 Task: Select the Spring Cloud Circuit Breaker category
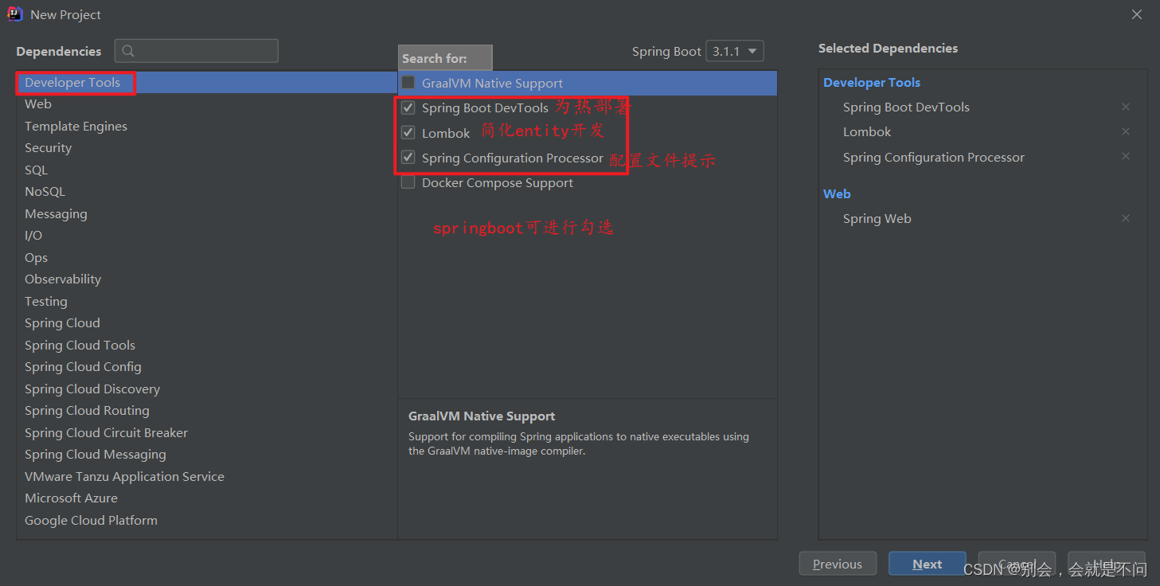click(206, 432)
